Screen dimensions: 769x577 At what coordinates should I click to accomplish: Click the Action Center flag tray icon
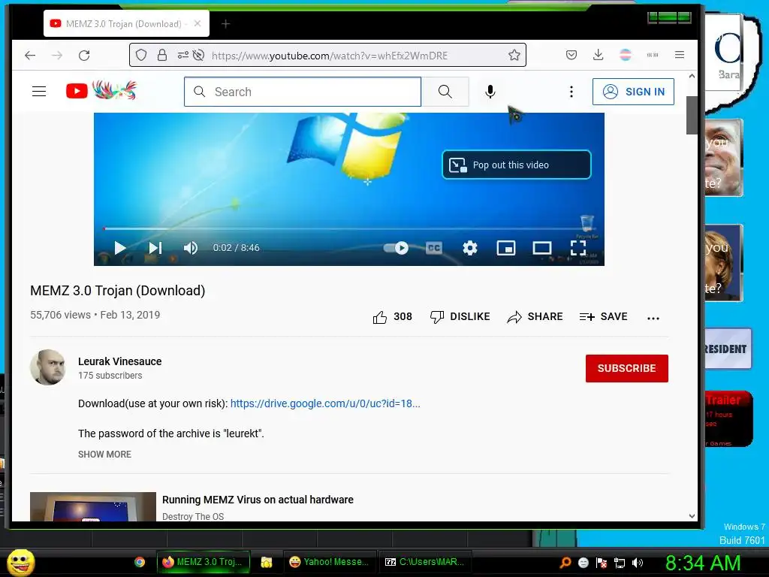[x=602, y=563]
